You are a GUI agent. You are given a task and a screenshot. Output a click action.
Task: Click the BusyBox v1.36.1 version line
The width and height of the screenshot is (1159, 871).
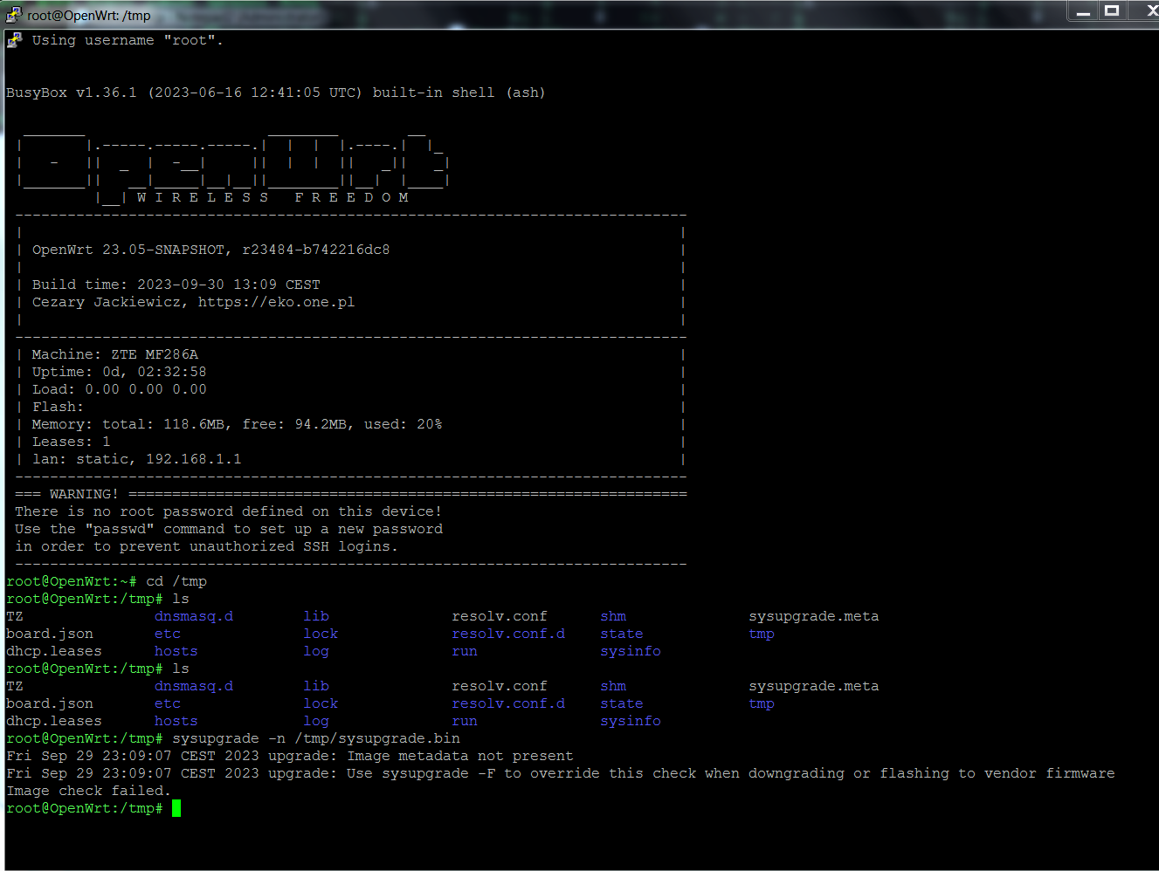pos(276,93)
